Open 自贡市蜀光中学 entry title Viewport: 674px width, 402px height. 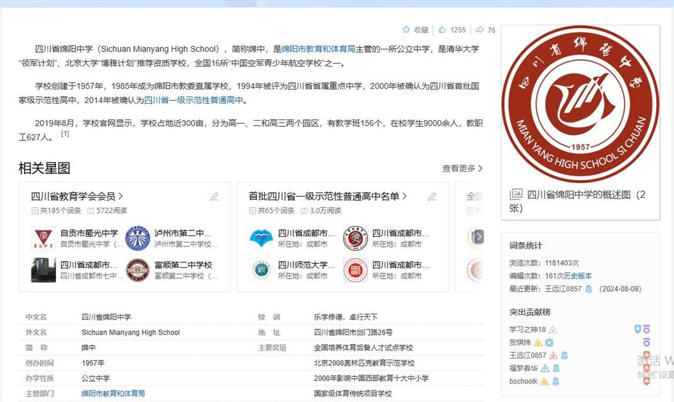tap(89, 233)
